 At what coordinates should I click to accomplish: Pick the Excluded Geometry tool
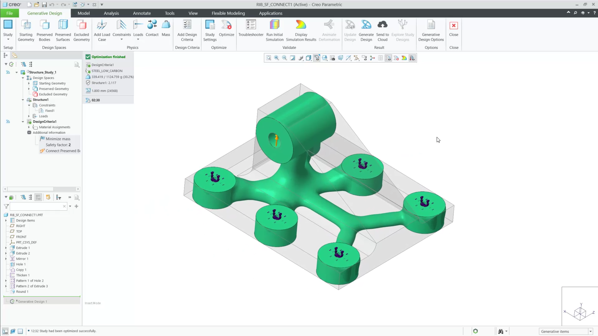point(82,30)
